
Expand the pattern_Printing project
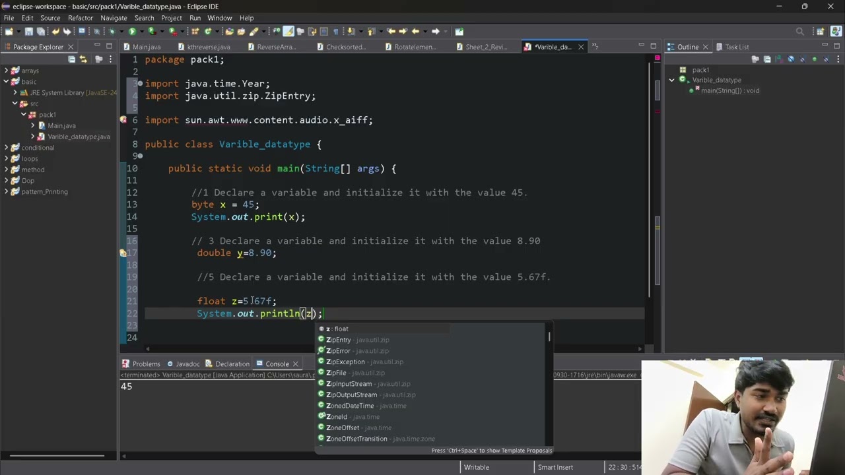pos(7,191)
